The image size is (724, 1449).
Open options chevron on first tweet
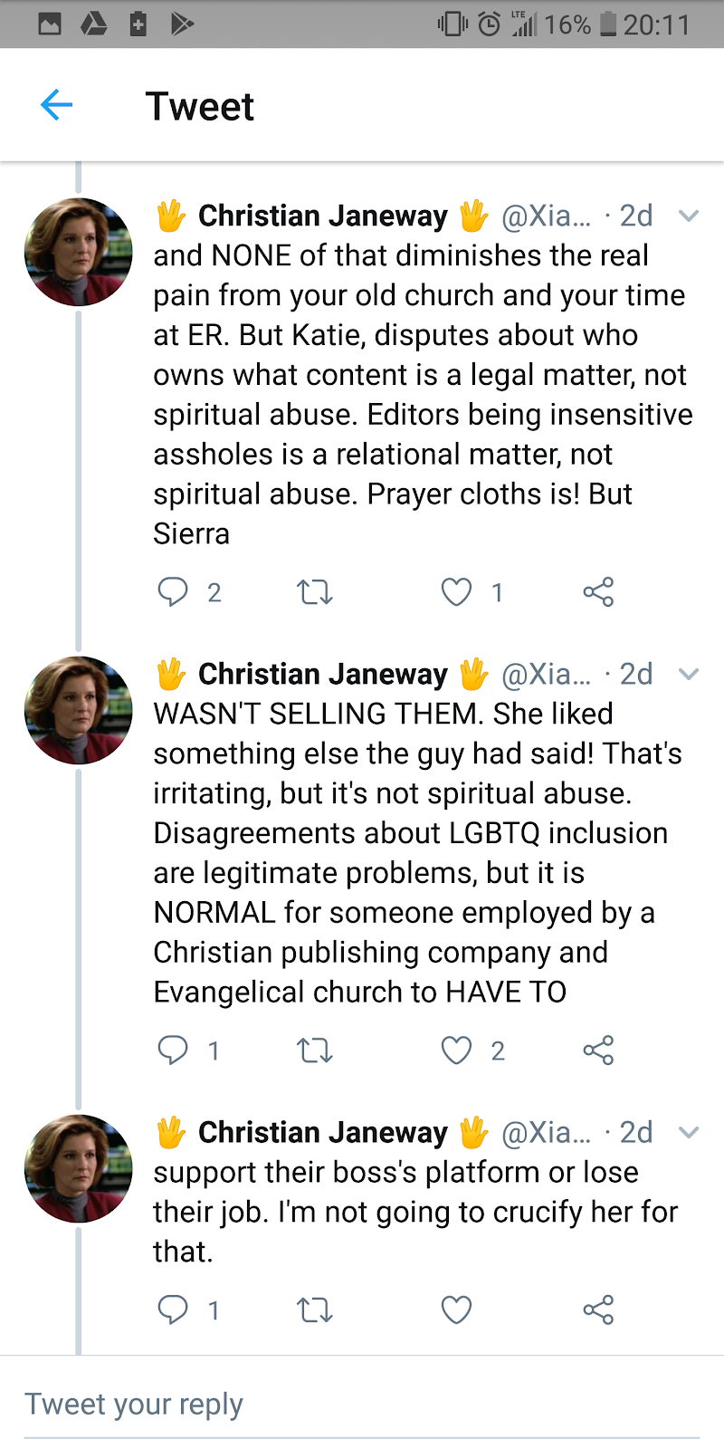689,216
